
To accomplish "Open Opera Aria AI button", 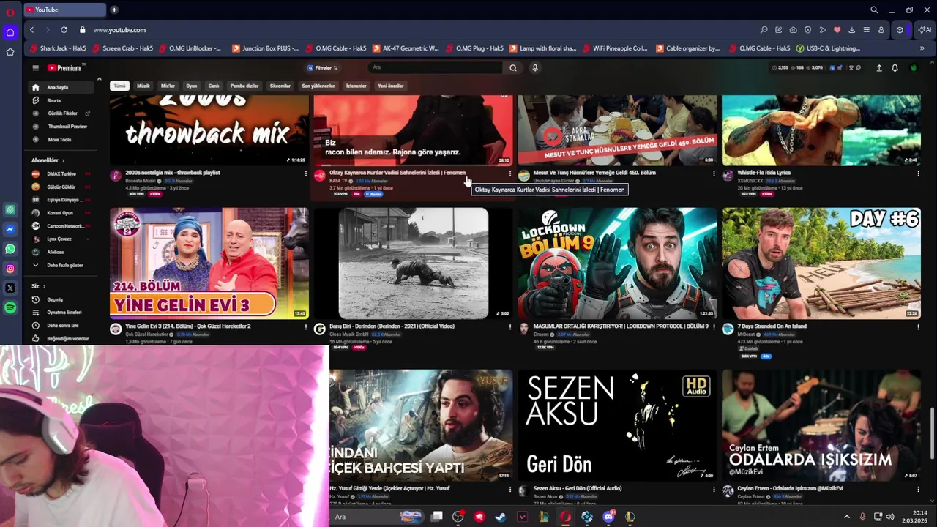I will 924,30.
